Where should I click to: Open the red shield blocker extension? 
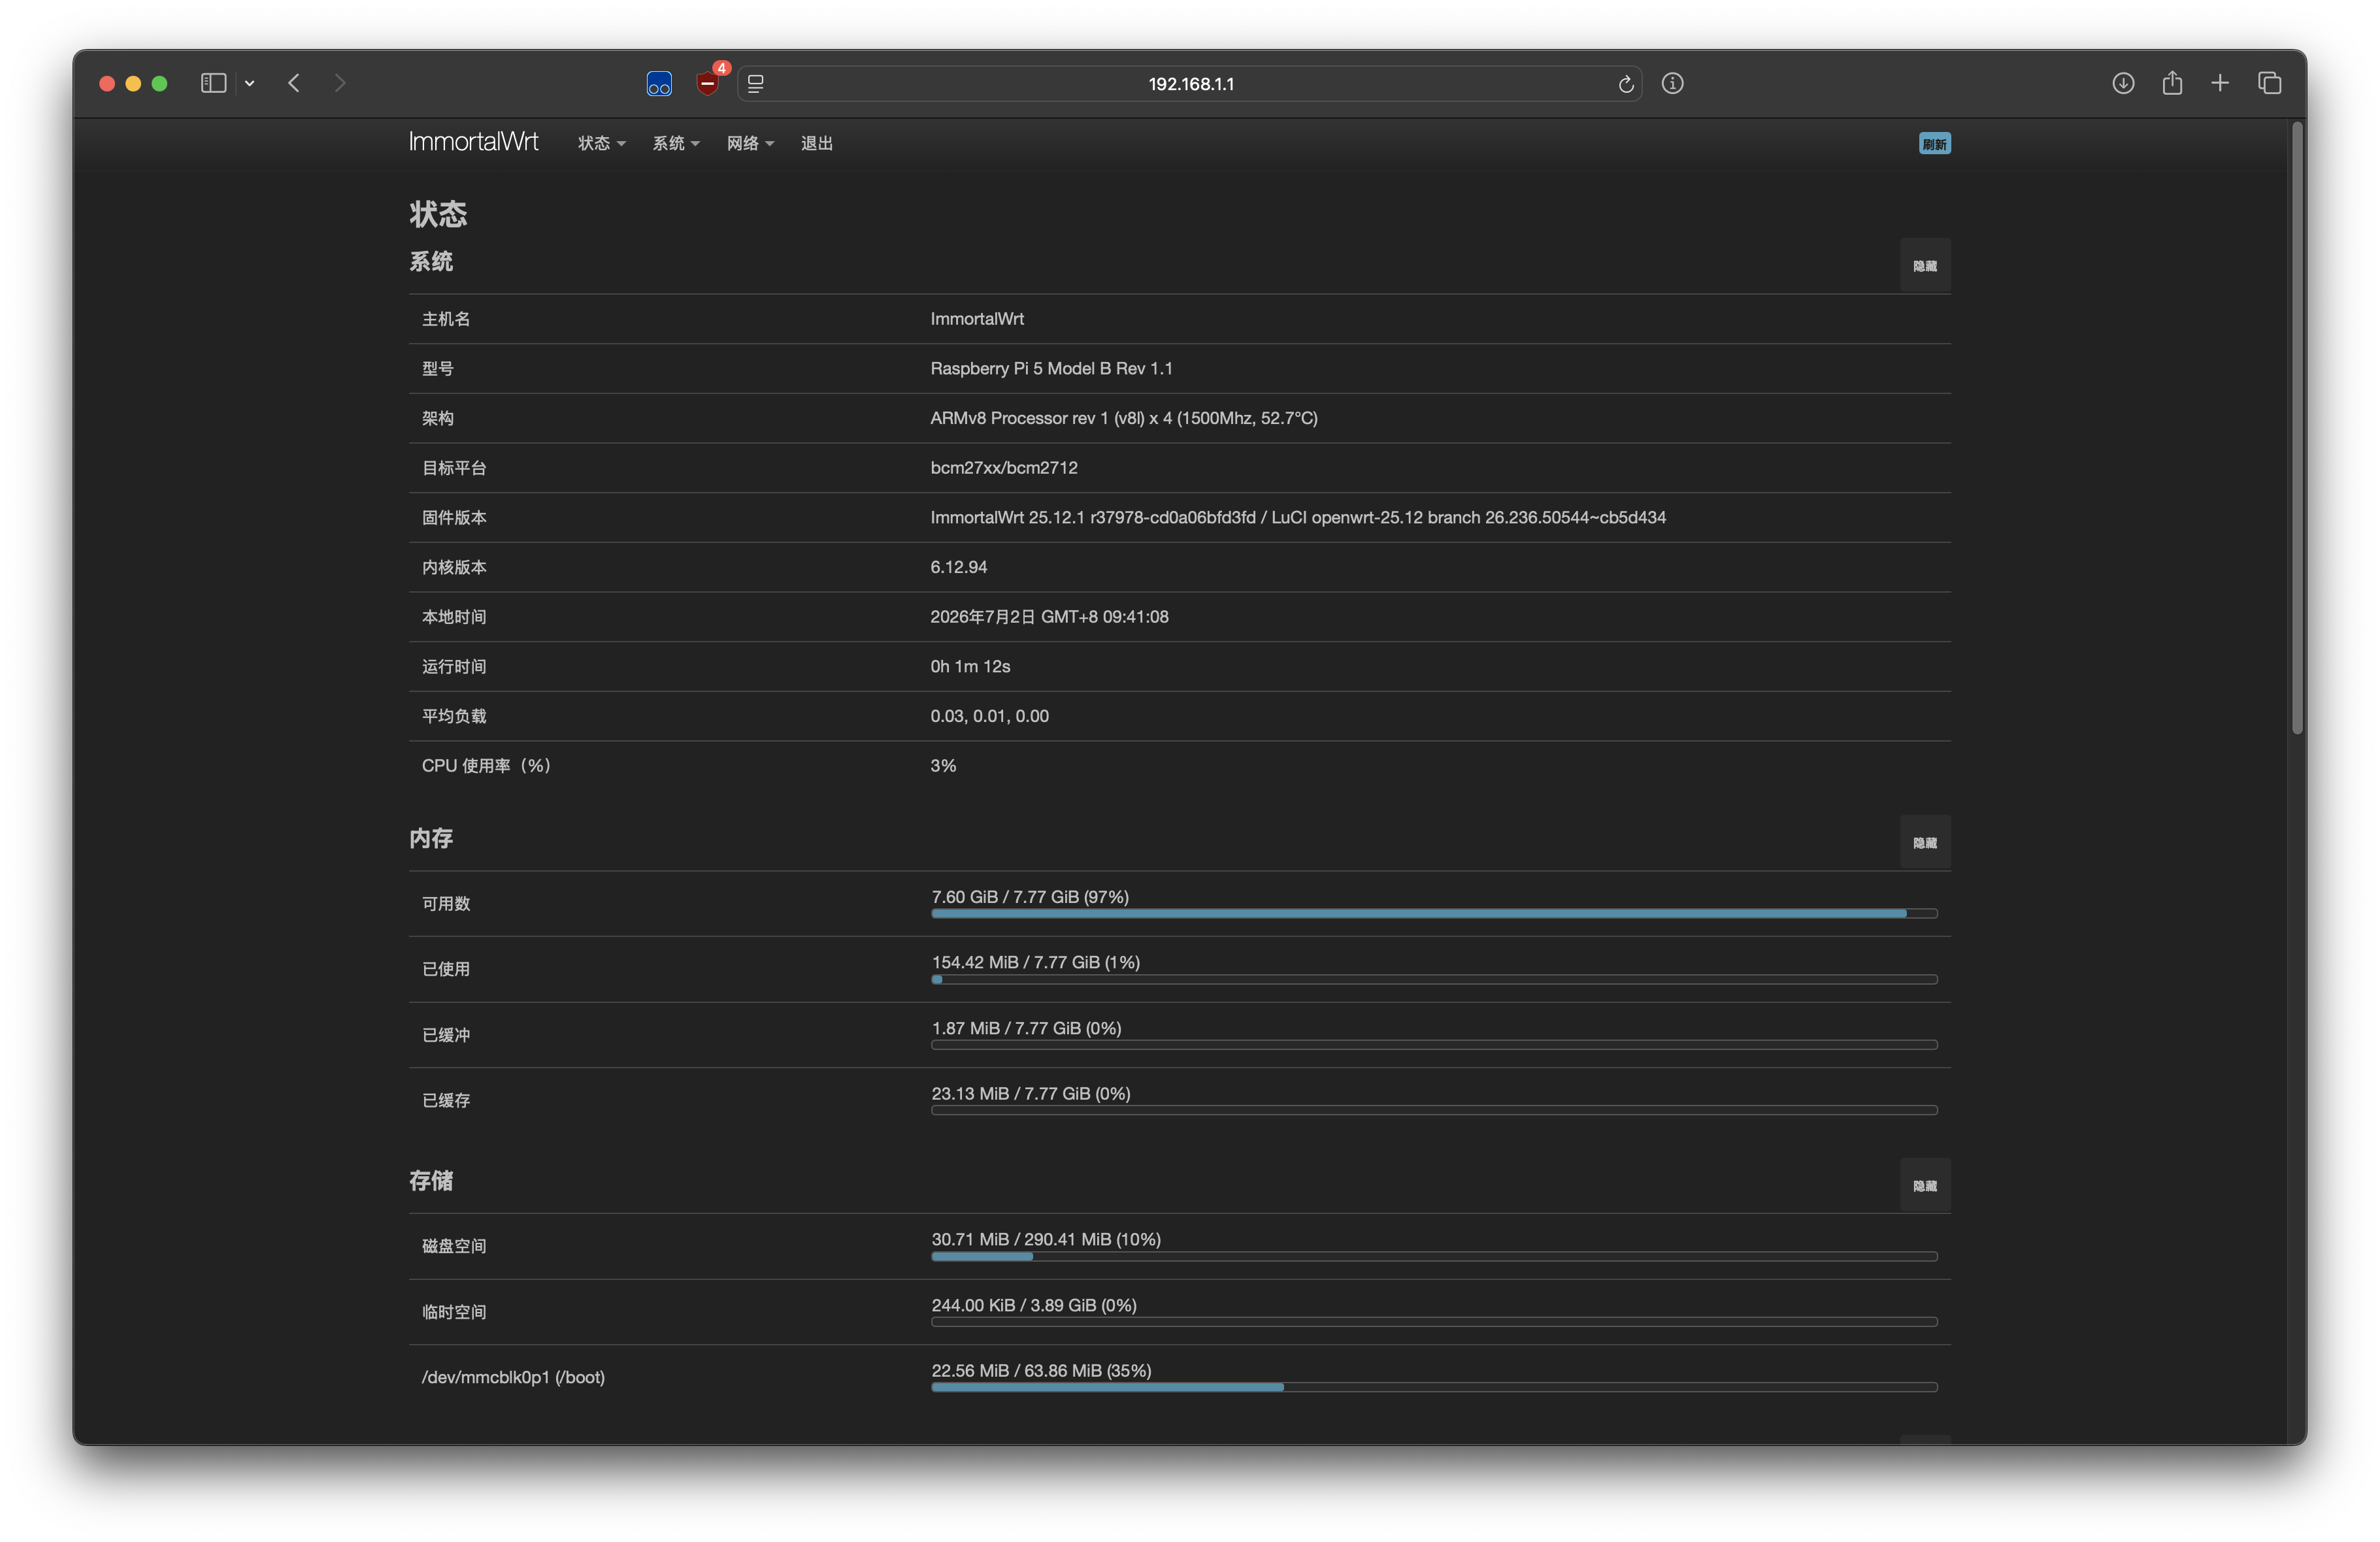(x=708, y=83)
